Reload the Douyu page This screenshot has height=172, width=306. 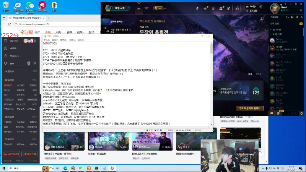(10, 24)
